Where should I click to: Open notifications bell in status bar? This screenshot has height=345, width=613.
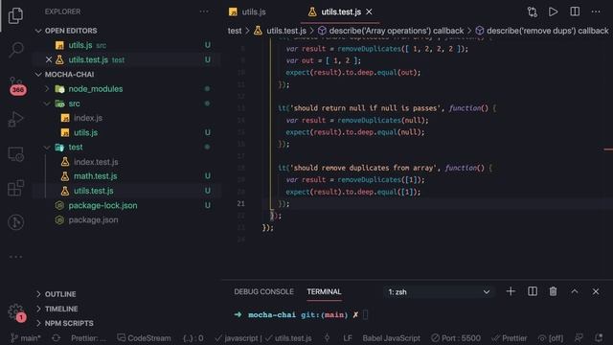599,338
